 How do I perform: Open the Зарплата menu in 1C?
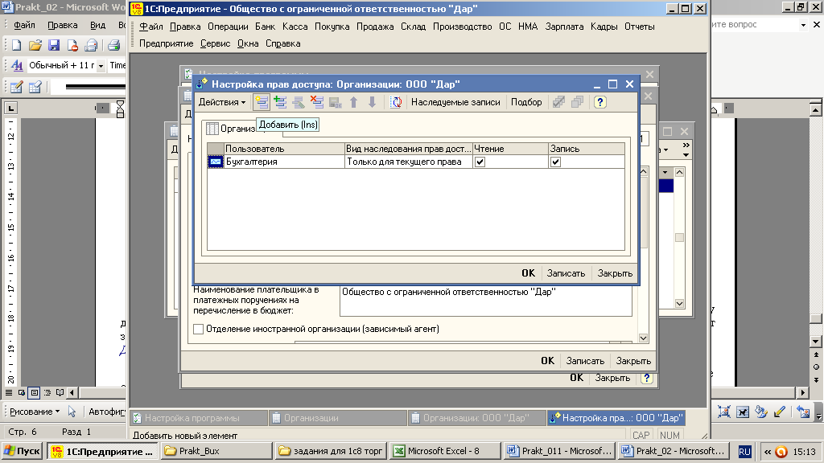coord(564,27)
